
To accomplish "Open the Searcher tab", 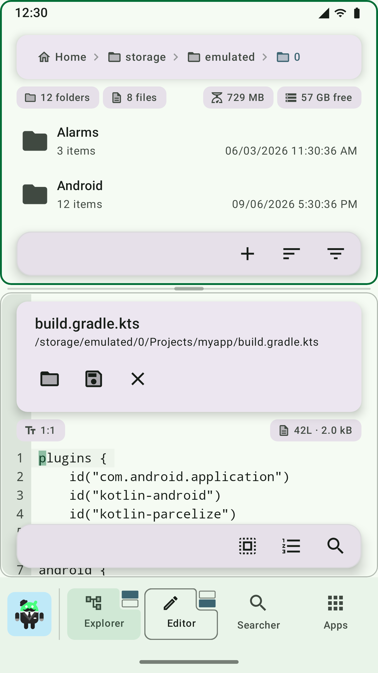I will [x=259, y=614].
